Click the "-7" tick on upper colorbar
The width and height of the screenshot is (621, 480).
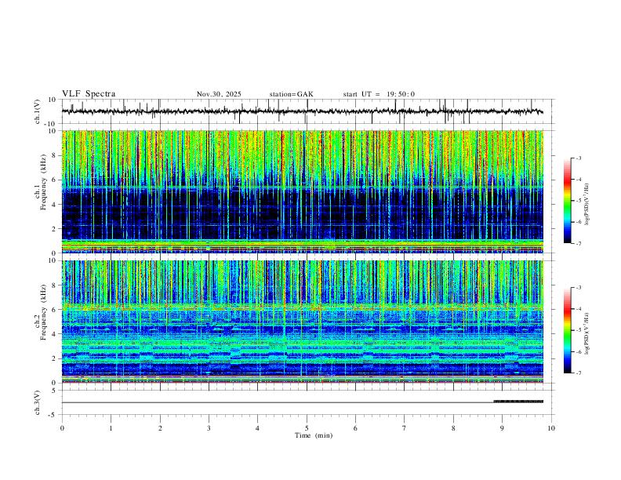pos(578,243)
